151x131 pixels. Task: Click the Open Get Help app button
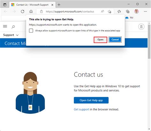(x=91, y=100)
